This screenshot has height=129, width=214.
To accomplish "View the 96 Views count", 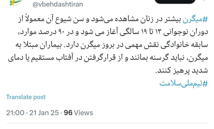I will click(78, 113).
